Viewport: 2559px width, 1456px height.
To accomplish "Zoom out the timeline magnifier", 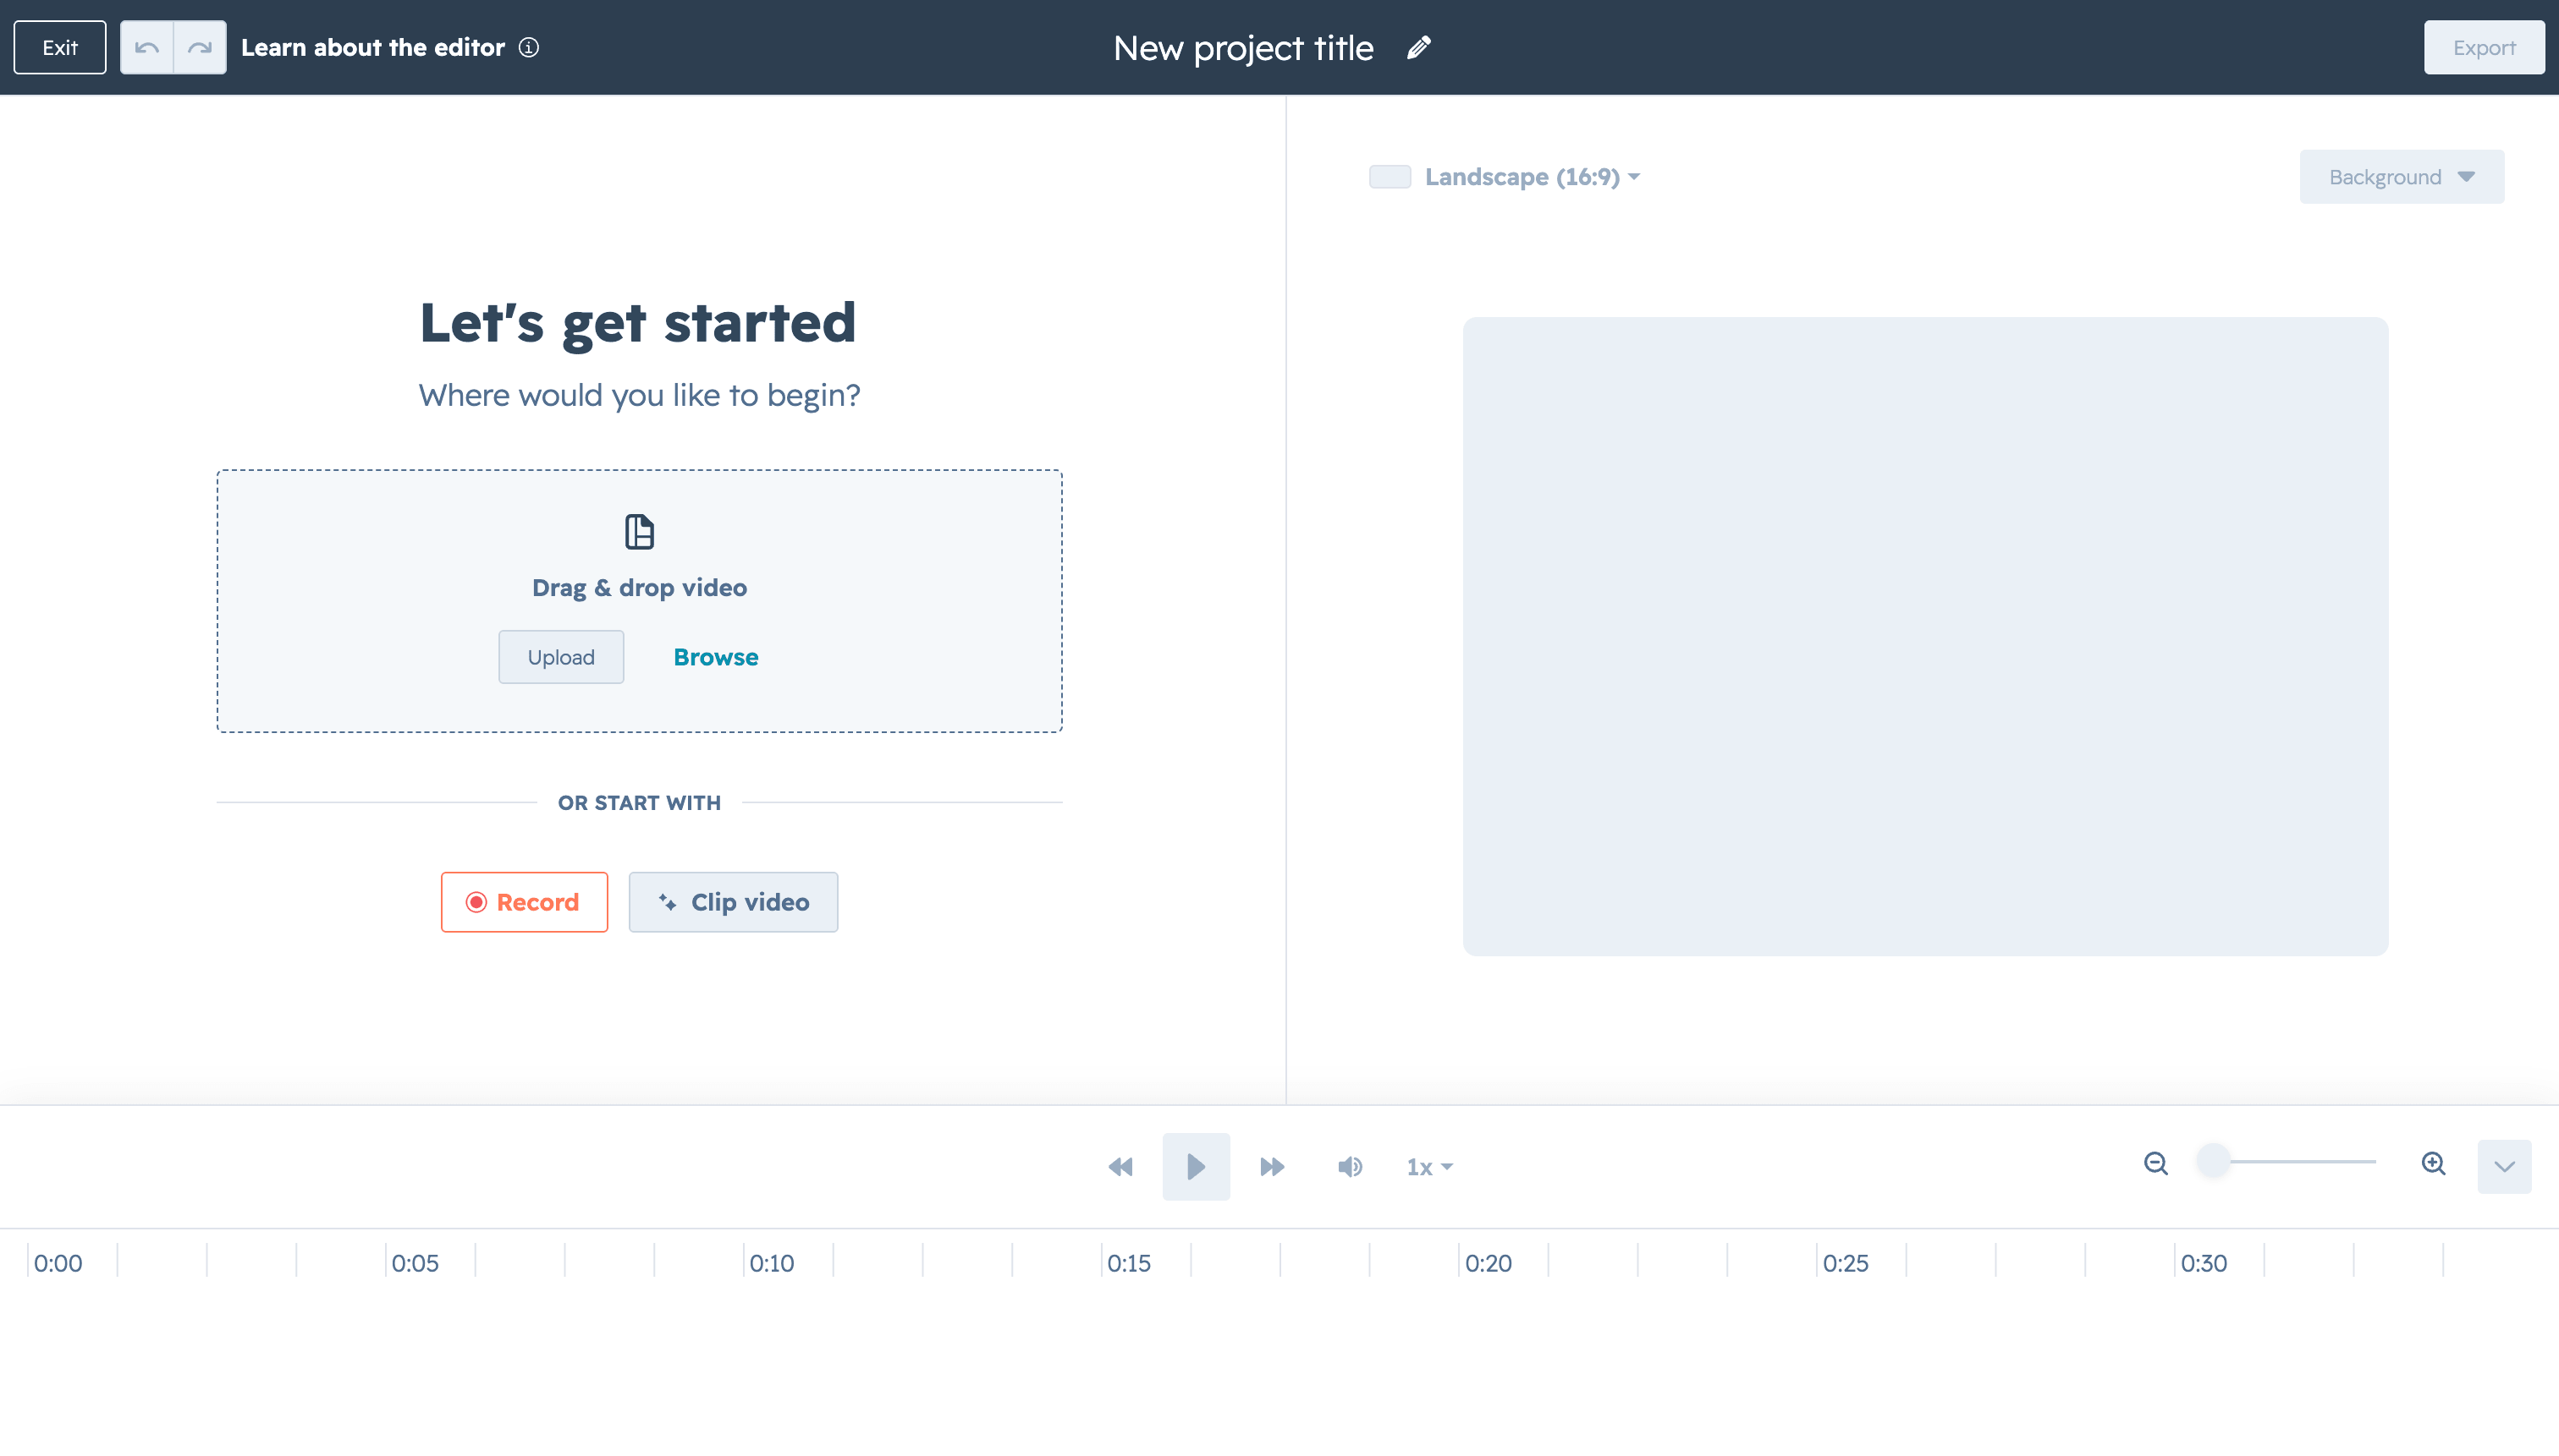I will coord(2155,1164).
